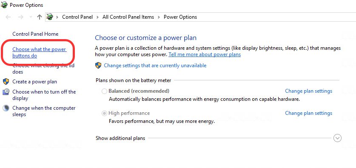Image resolution: width=356 pixels, height=168 pixels.
Task: Click the shield icon beside Create a power plan
Action: [x=6, y=82]
